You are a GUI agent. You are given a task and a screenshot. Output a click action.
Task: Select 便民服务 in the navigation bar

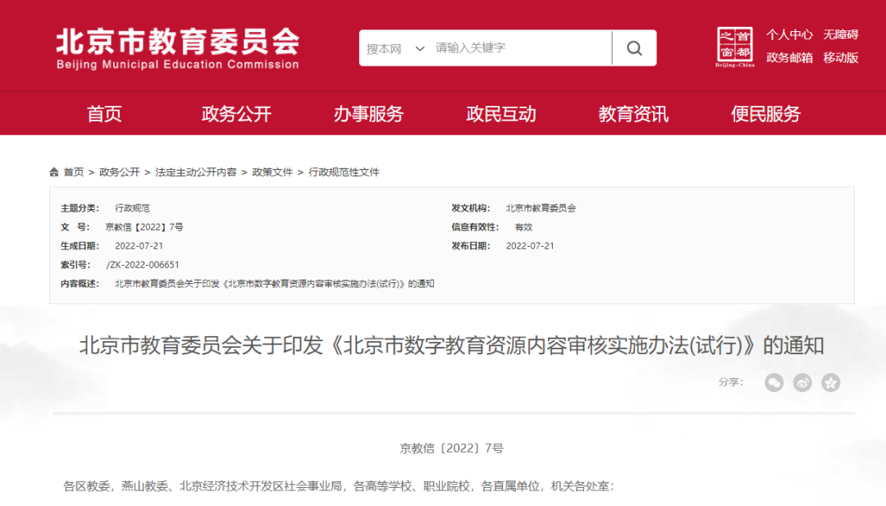pos(765,114)
